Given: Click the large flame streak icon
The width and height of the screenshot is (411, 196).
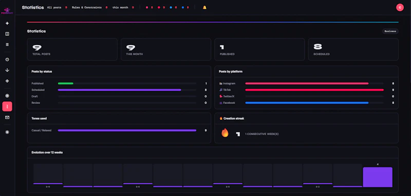Looking at the screenshot, I should pos(225,133).
